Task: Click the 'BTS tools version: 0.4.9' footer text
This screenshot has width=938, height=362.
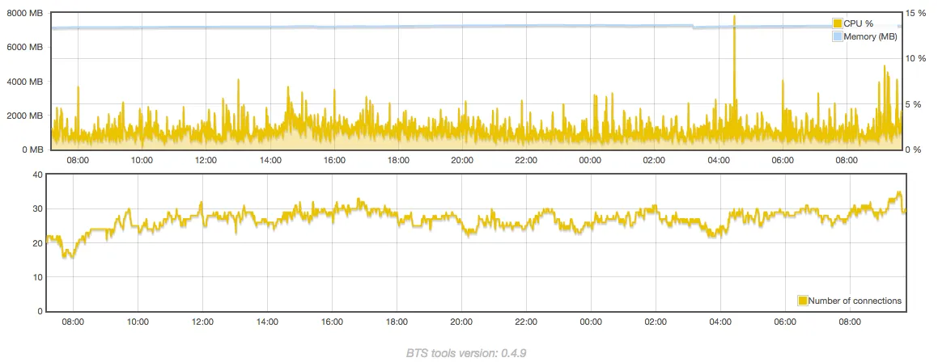Action: click(x=466, y=353)
